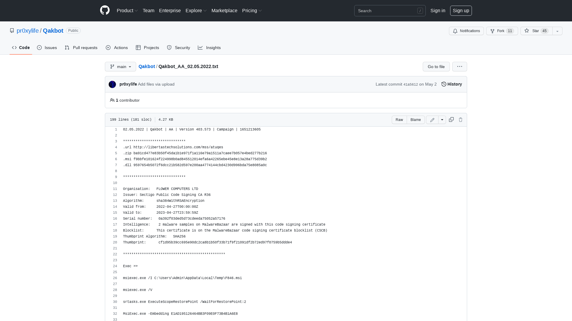Open pr0xylife commit author link
This screenshot has width=572, height=321.
[x=128, y=84]
